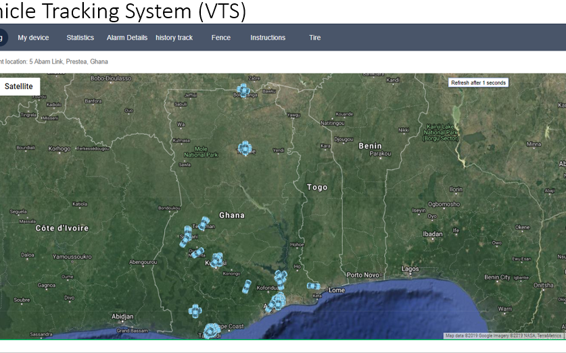
Task: Select vehicle marker west of Lome
Action: point(313,286)
